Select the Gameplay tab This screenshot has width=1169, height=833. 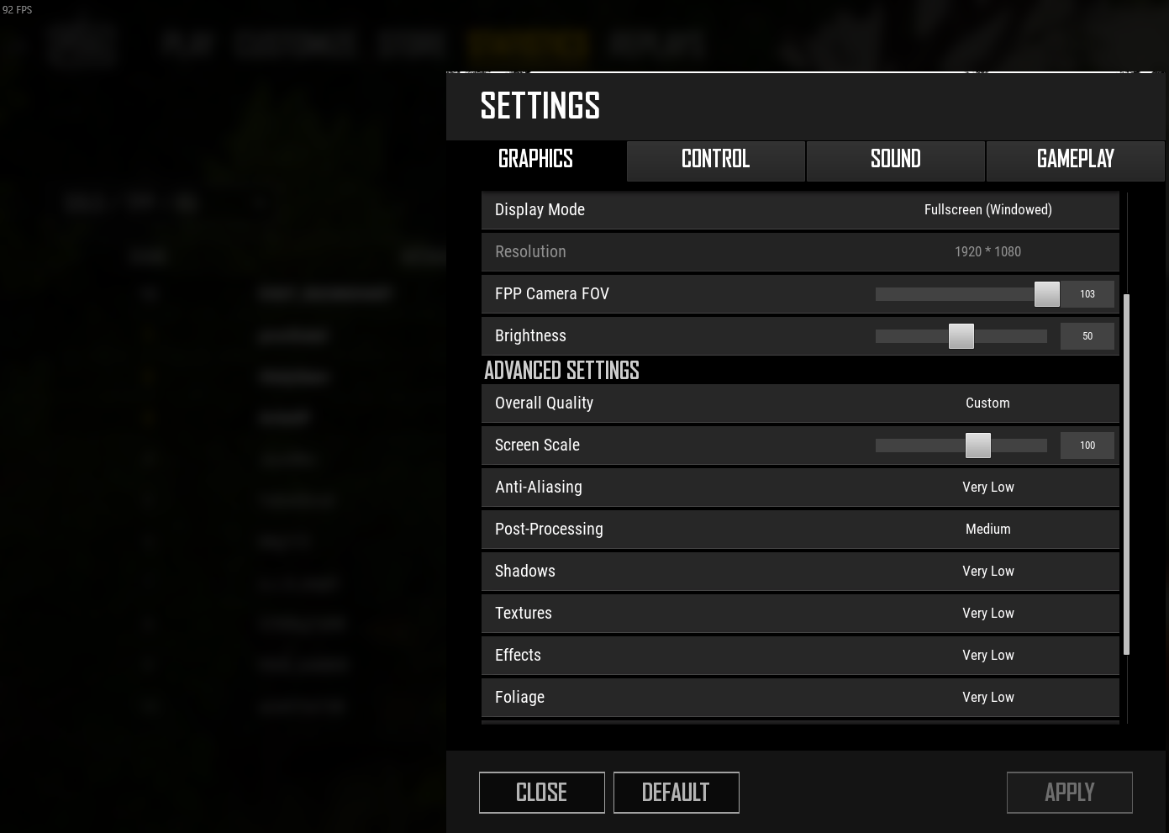(x=1075, y=160)
